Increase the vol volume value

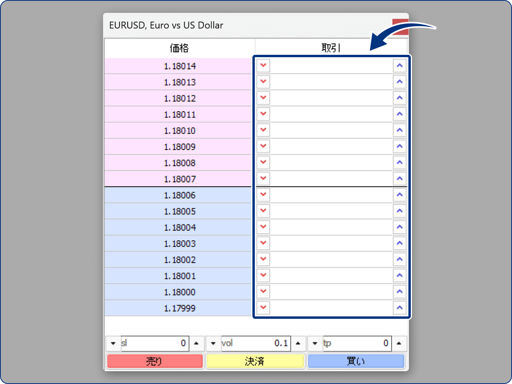click(298, 343)
